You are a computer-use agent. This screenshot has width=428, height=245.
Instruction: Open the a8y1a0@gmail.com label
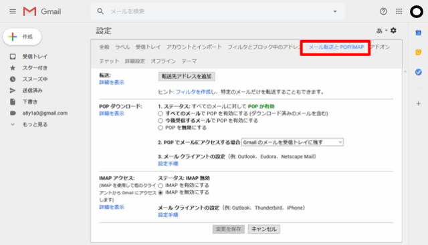[x=45, y=113]
